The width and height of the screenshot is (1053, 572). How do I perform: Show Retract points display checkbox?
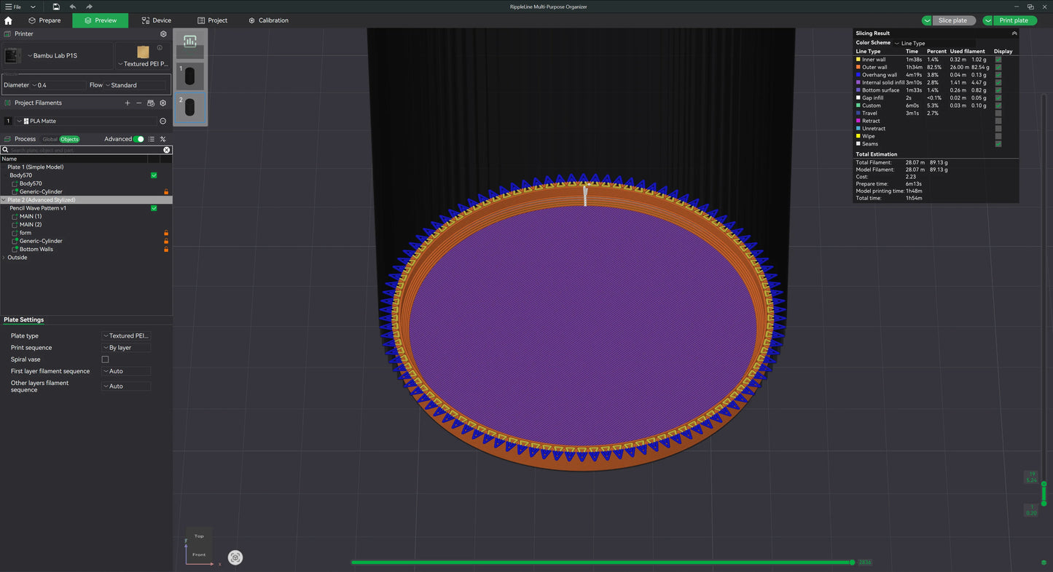(x=998, y=121)
